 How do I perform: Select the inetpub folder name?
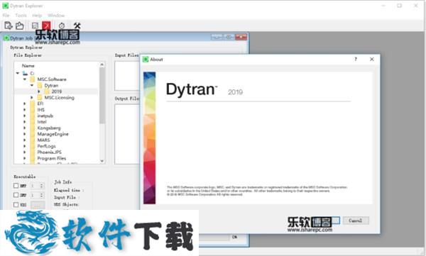pyautogui.click(x=45, y=116)
